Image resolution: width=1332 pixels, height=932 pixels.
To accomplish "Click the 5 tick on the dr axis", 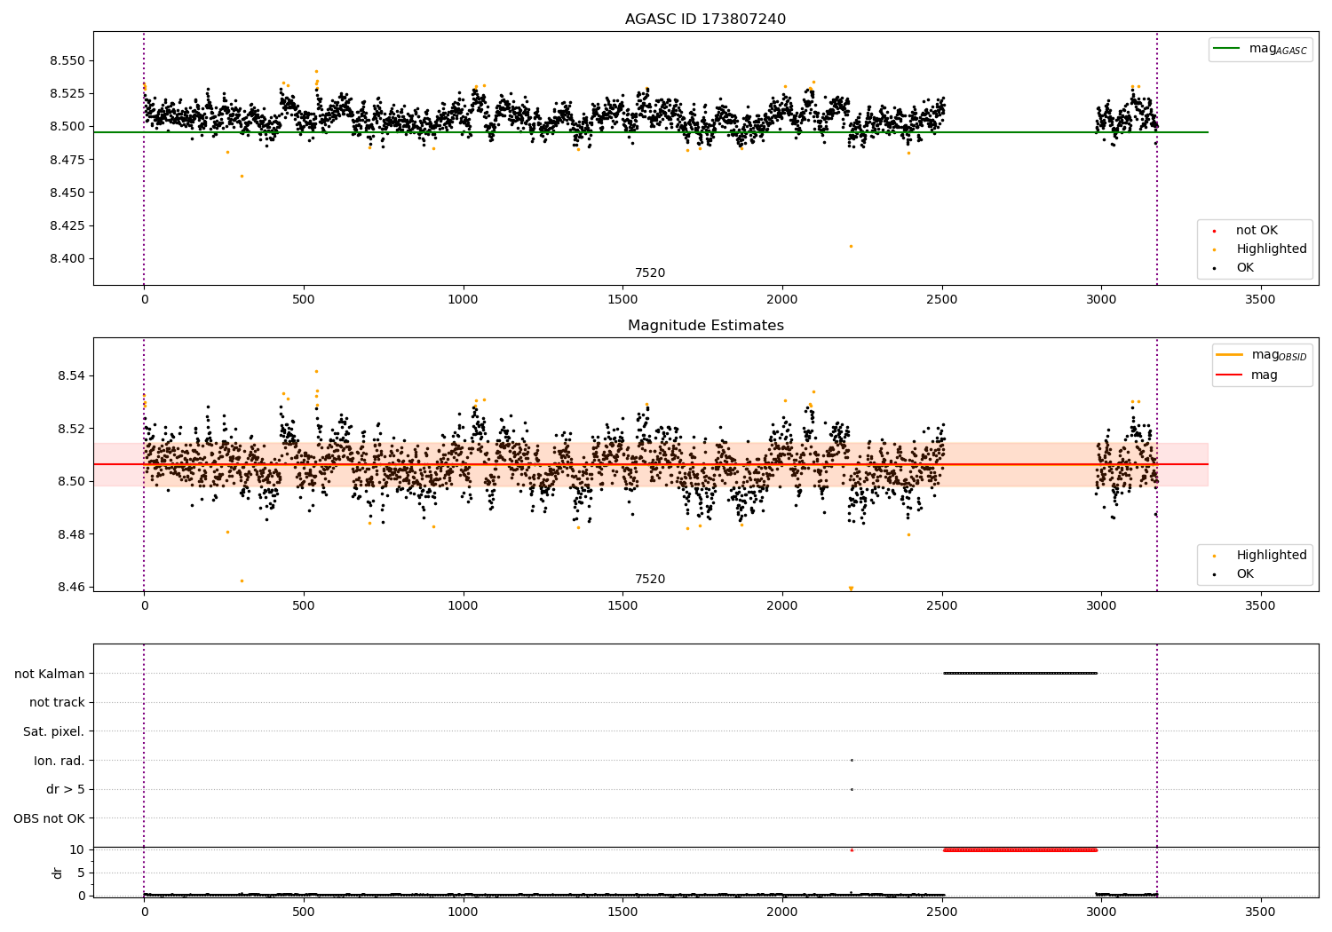I will 81,873.
